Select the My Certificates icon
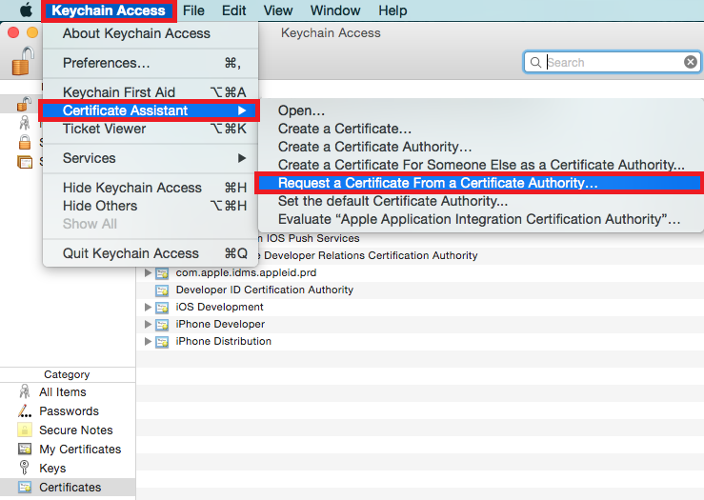The height and width of the screenshot is (500, 704). (x=24, y=449)
